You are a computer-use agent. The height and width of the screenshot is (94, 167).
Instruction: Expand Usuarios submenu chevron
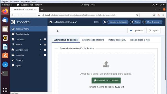pos(40,55)
